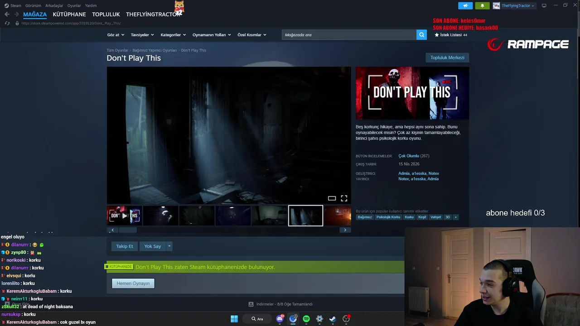
Task: Switch to the KÜTÜPHANE tab
Action: pos(69,14)
